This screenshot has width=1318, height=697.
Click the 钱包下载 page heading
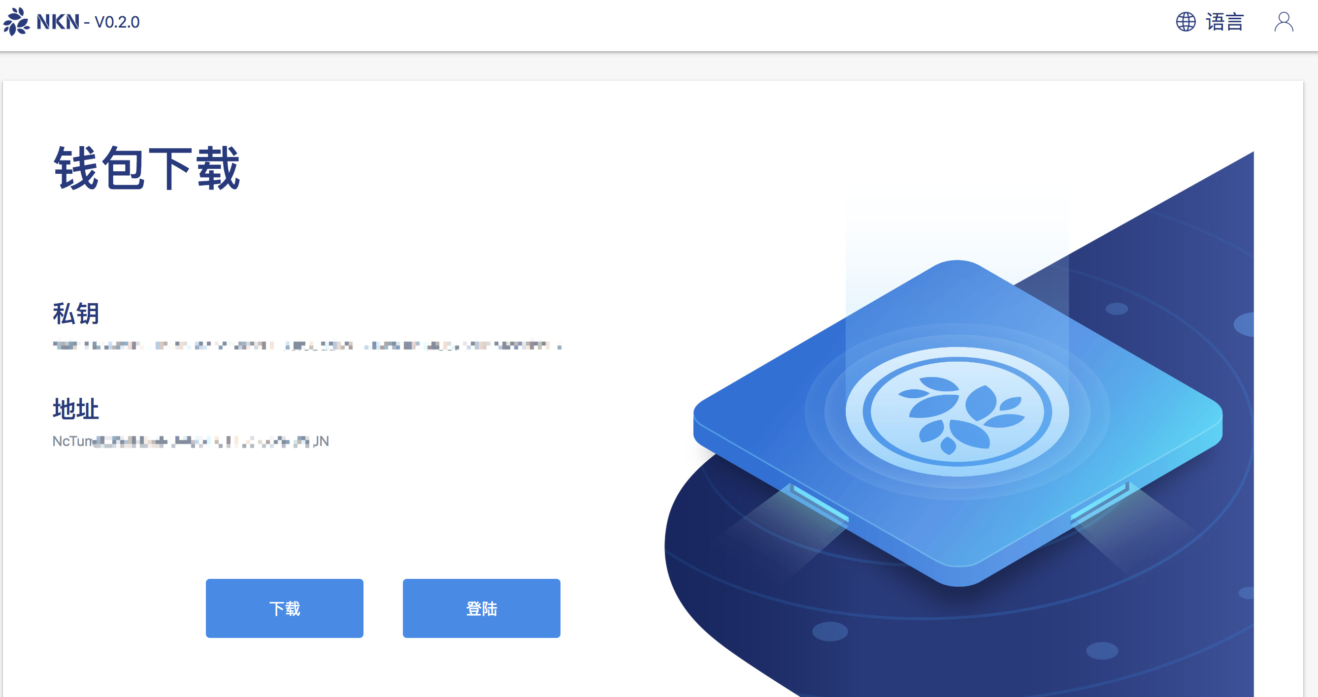point(147,168)
